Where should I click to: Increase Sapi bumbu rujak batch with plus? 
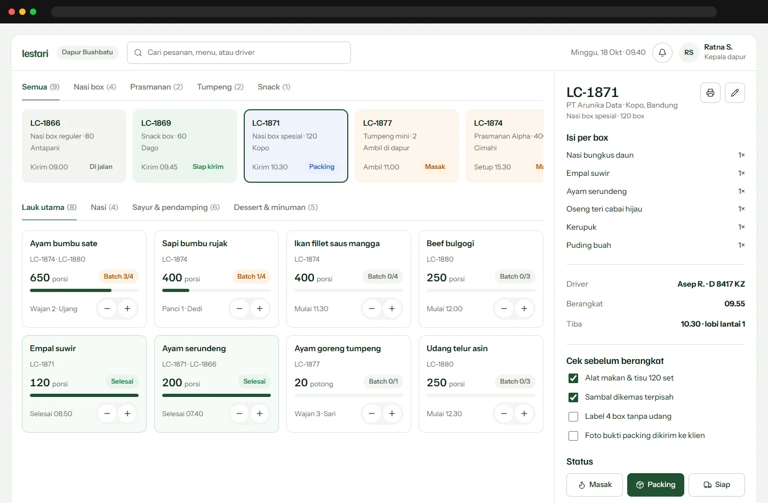tap(260, 309)
